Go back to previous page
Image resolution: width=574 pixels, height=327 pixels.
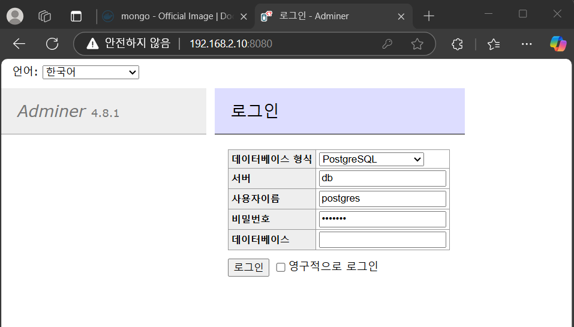click(x=19, y=44)
